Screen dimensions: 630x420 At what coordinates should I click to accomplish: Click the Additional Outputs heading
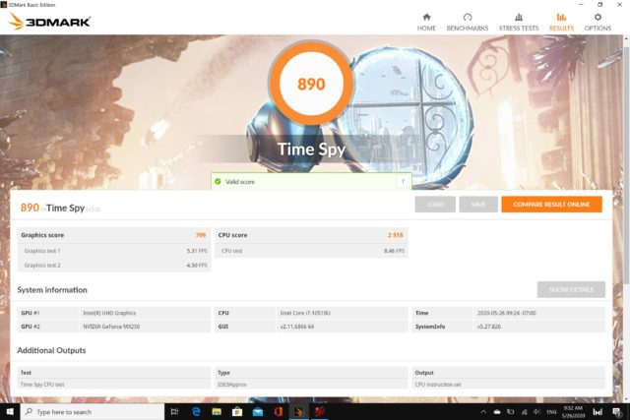click(x=51, y=350)
